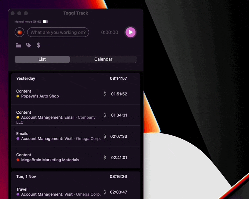Toggle the billable dollar icon under the timer
The height and width of the screenshot is (199, 249).
[38, 45]
